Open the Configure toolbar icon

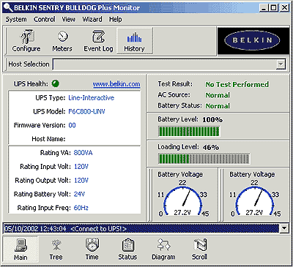26,41
